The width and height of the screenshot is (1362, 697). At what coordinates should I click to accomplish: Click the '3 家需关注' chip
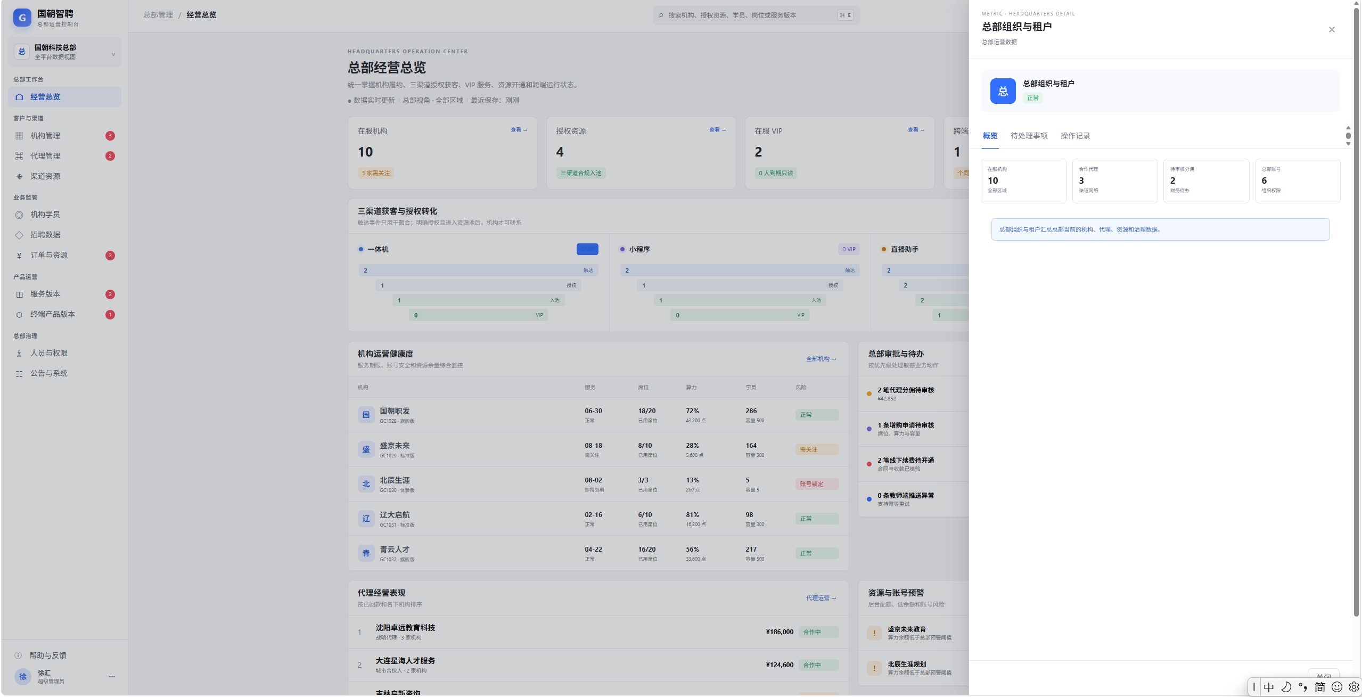(375, 173)
